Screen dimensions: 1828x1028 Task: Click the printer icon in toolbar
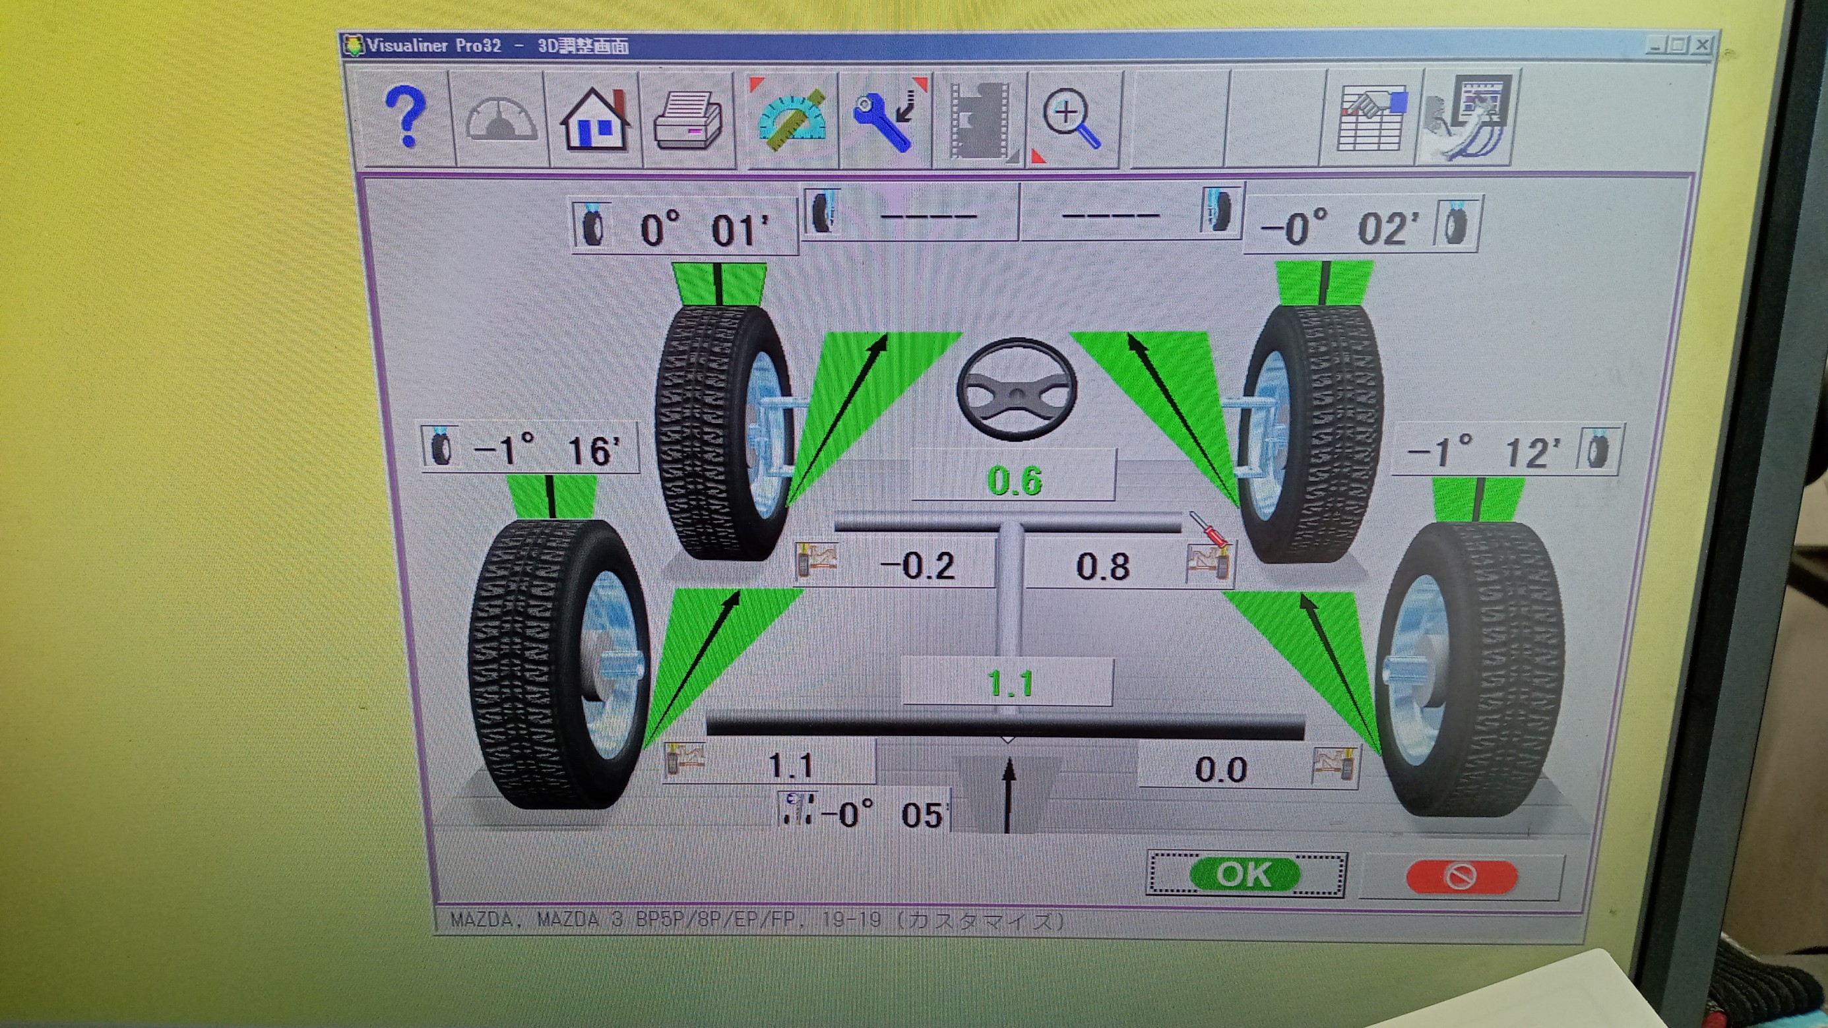click(688, 119)
